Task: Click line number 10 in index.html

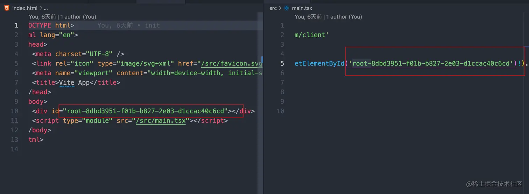Action: click(14, 111)
